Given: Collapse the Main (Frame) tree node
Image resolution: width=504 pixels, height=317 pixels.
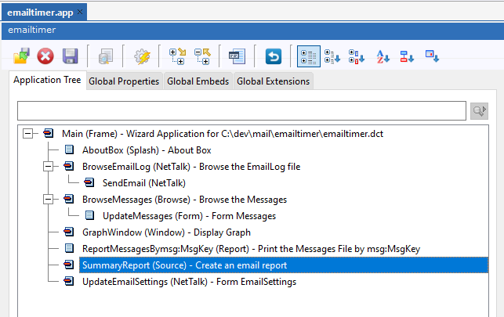Looking at the screenshot, I should tap(28, 134).
